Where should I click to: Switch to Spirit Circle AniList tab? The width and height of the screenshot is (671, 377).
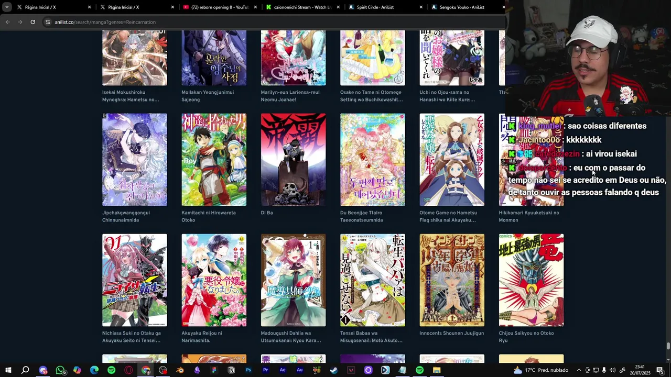(386, 7)
